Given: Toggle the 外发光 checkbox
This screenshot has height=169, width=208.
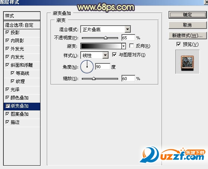Looking at the screenshot, I should (7, 49).
